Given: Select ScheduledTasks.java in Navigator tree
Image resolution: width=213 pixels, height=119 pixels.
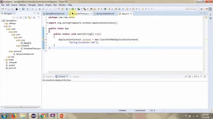Looking at the screenshot, I should point(32,49).
